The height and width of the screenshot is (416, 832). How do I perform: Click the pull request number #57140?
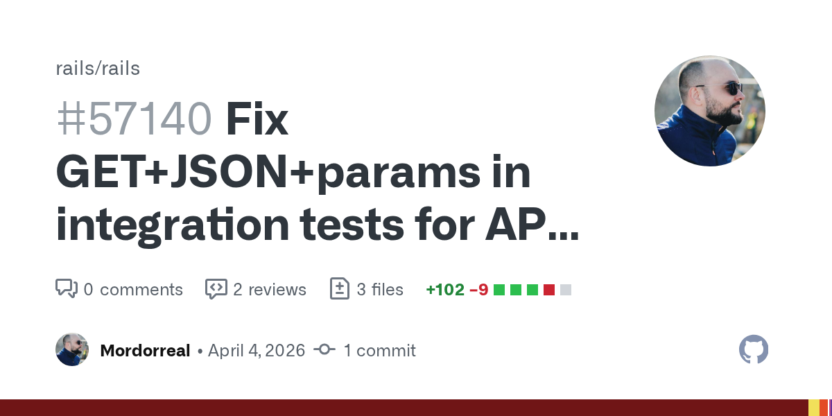coord(134,119)
